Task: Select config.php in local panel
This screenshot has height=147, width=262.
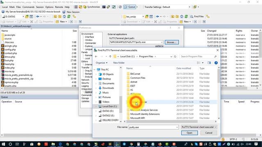Action: (10, 49)
